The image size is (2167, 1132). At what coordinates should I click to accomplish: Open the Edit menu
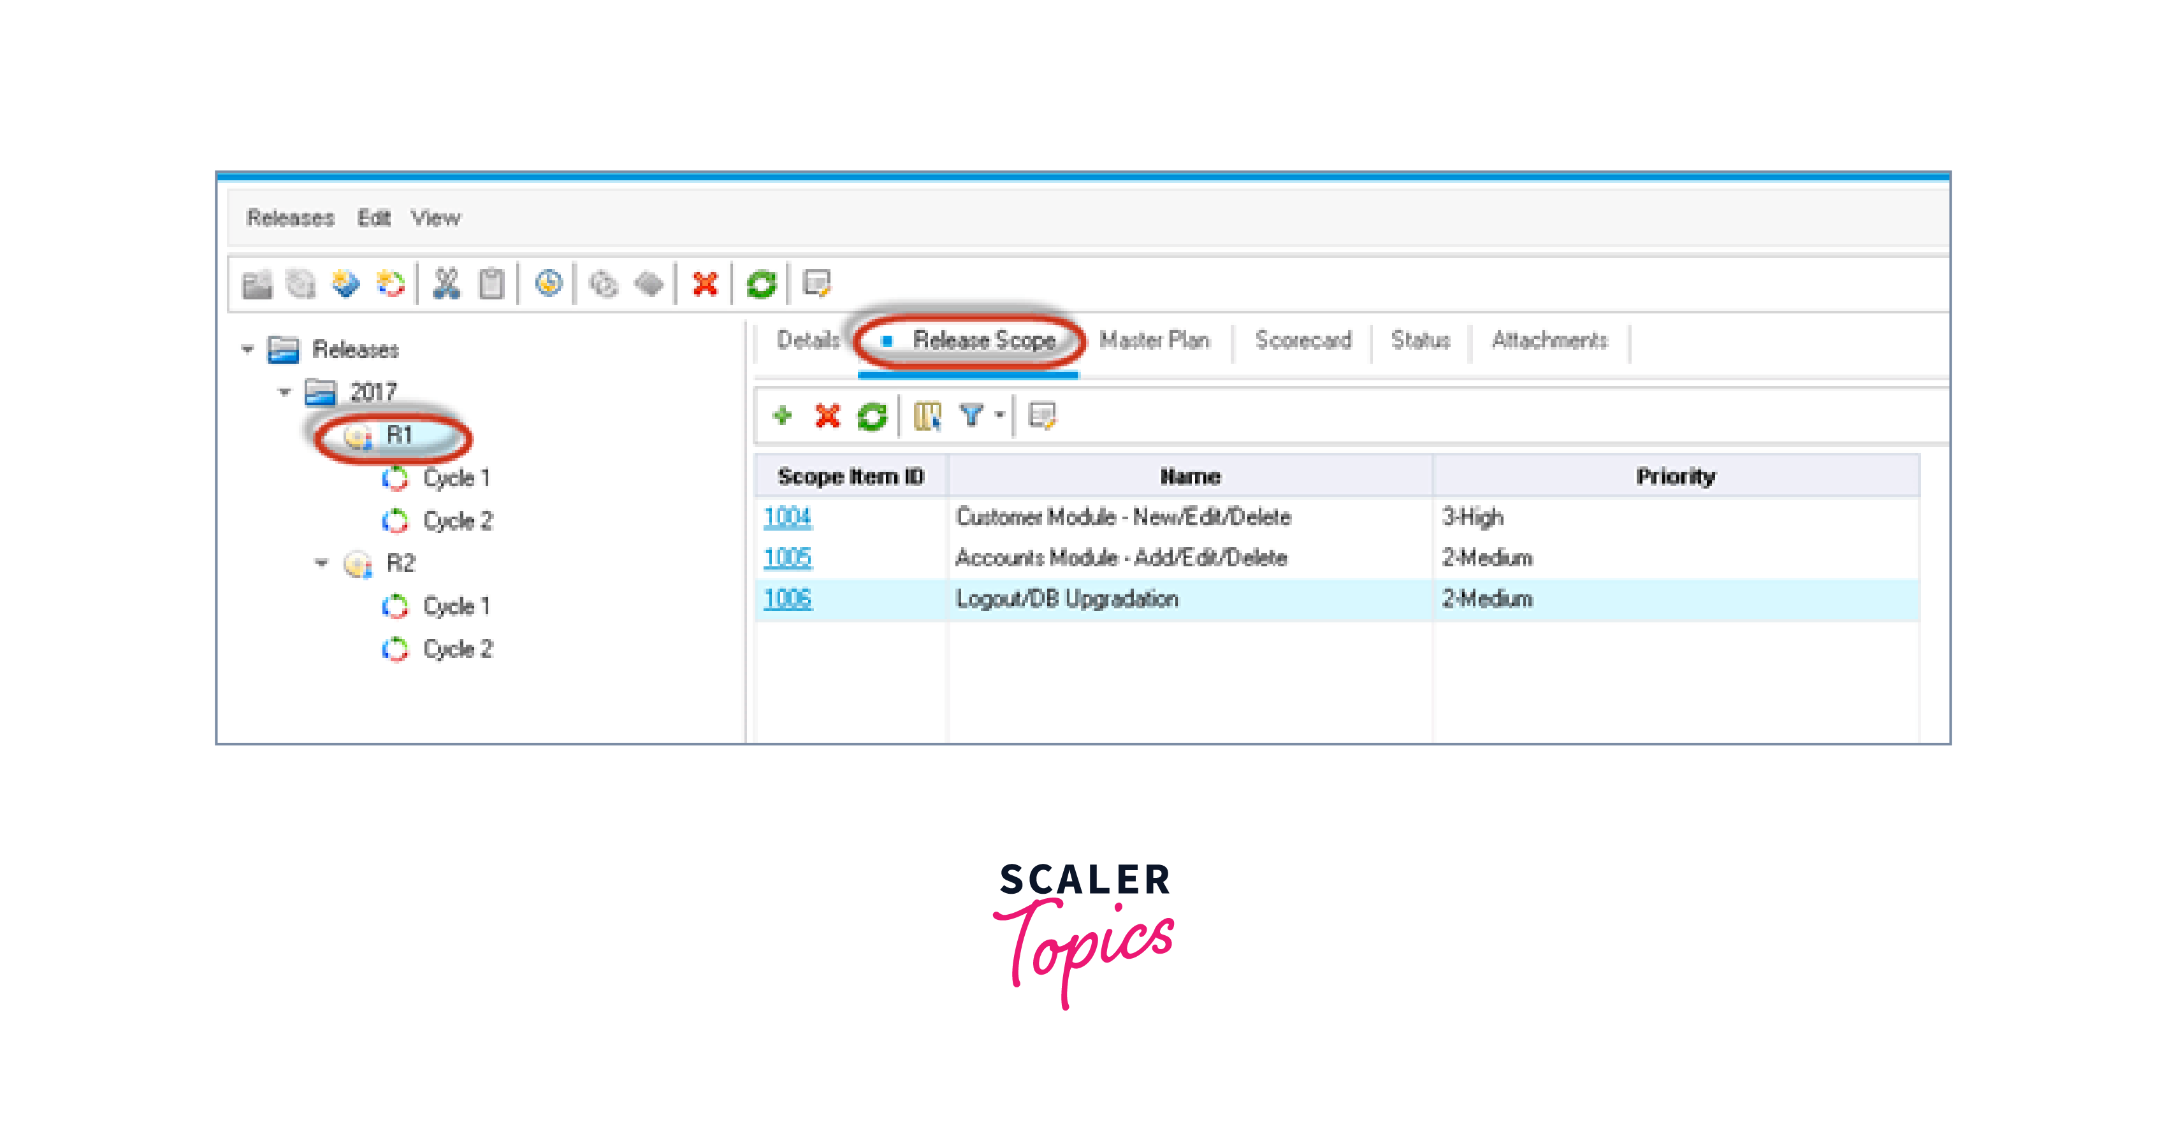coord(373,218)
